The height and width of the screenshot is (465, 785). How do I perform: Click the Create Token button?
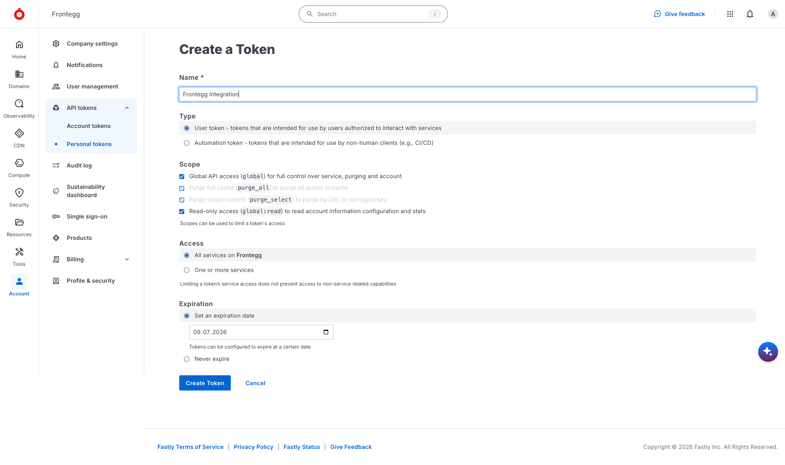pos(205,383)
